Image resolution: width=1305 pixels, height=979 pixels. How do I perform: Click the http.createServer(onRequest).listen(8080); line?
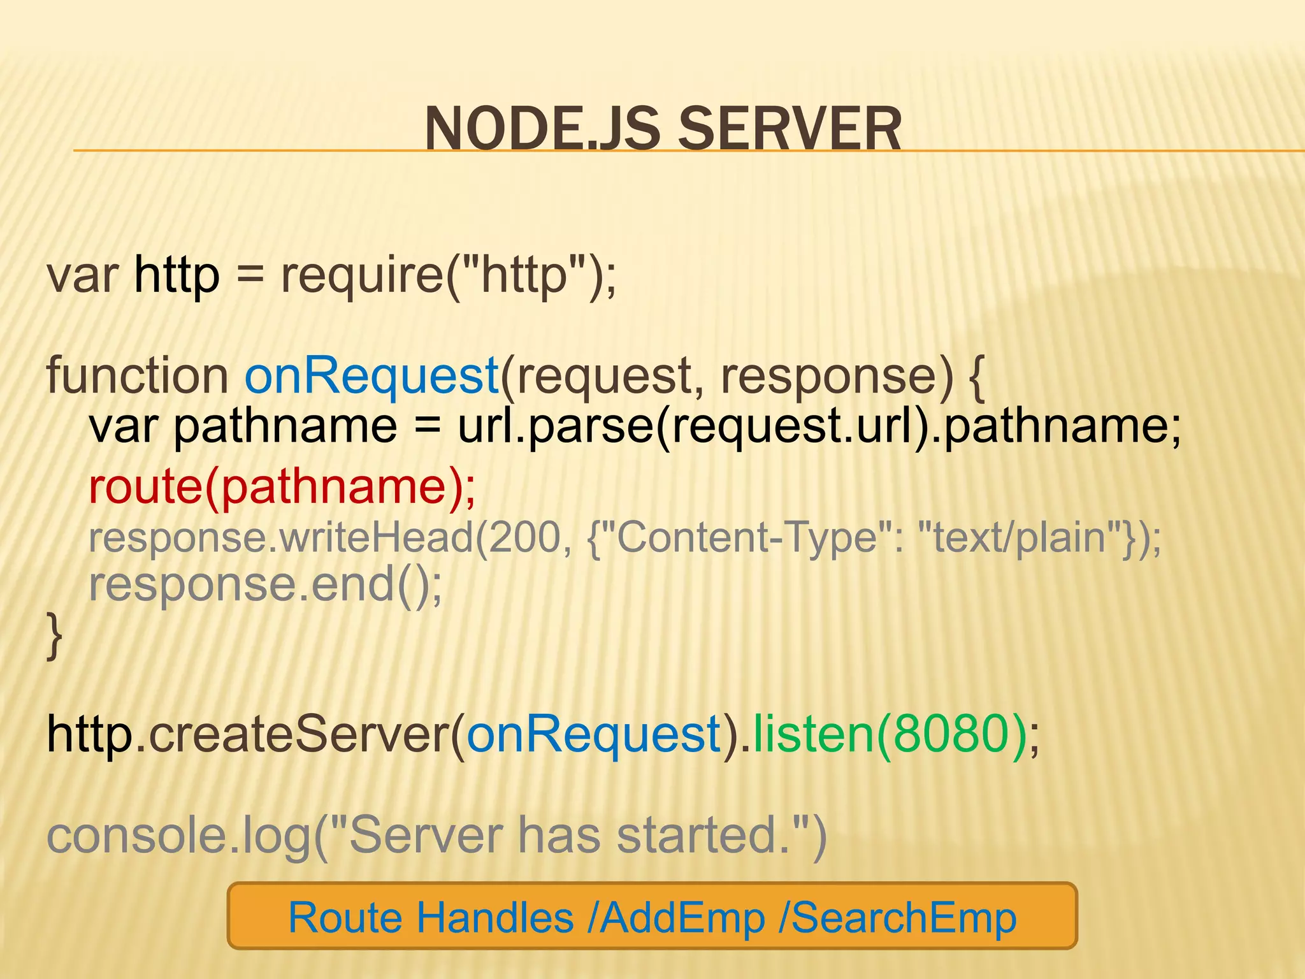pyautogui.click(x=544, y=736)
